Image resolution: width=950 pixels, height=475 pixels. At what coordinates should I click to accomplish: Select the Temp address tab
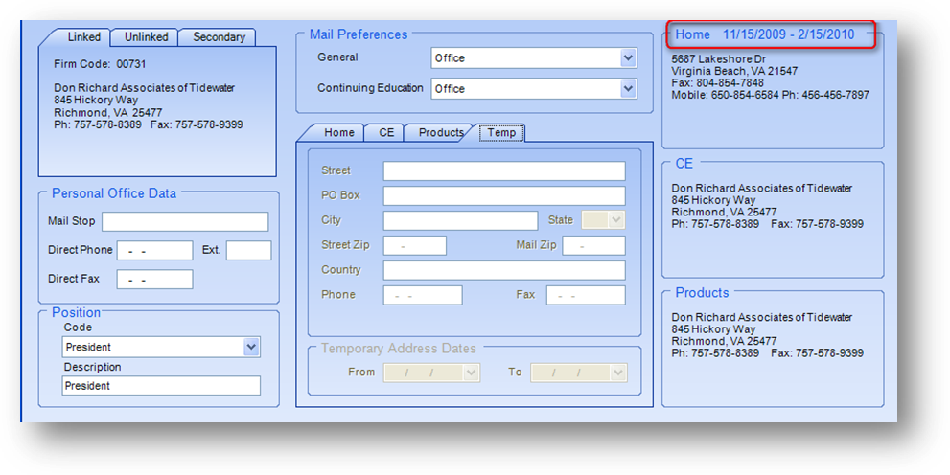pyautogui.click(x=501, y=133)
